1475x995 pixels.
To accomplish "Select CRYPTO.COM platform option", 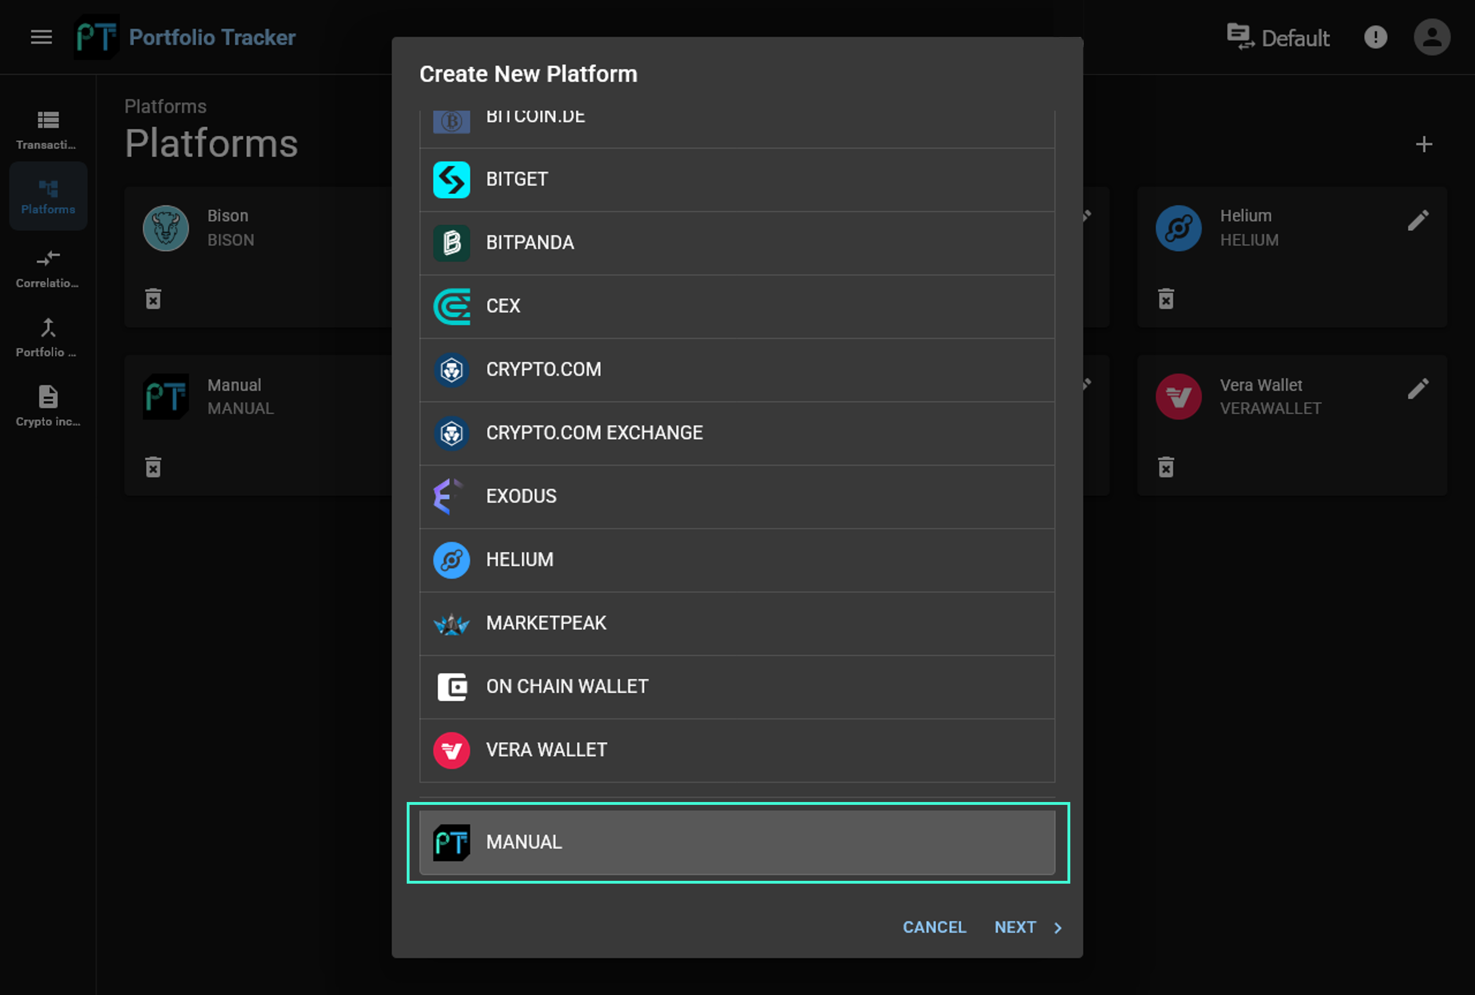I will click(x=737, y=370).
